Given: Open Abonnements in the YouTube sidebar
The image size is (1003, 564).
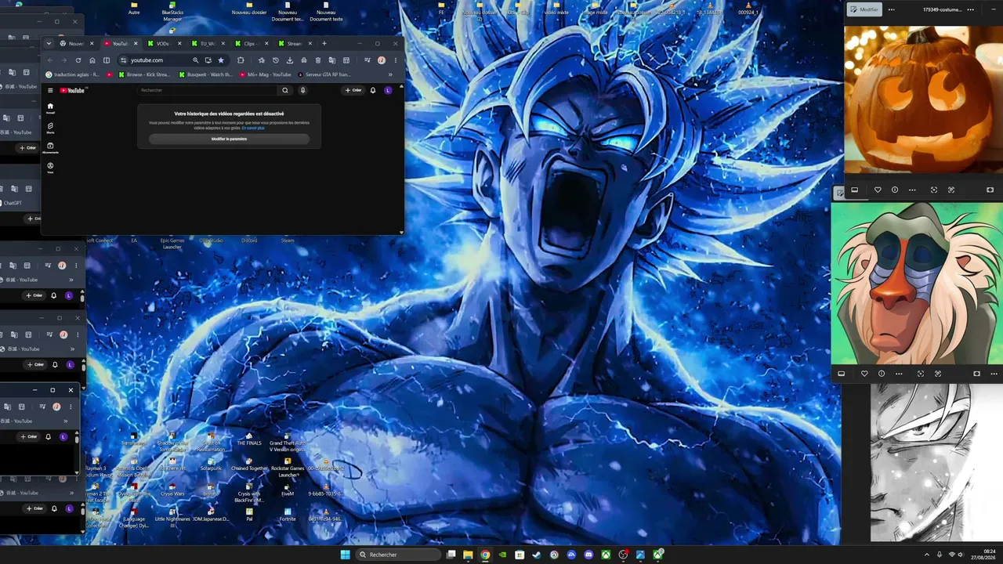Looking at the screenshot, I should 50,147.
